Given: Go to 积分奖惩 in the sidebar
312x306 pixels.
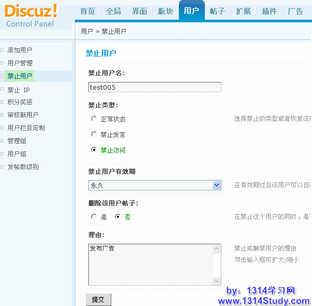Looking at the screenshot, I should [x=20, y=102].
